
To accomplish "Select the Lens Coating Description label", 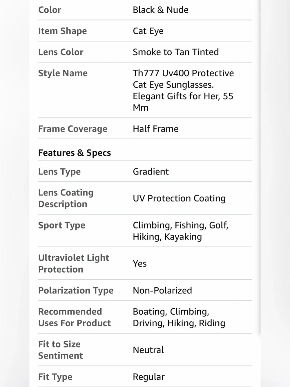I will click(x=66, y=198).
